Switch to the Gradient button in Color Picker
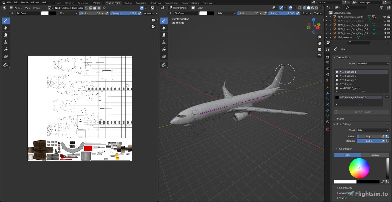Viewport: 392px width, 202px height. (375, 155)
